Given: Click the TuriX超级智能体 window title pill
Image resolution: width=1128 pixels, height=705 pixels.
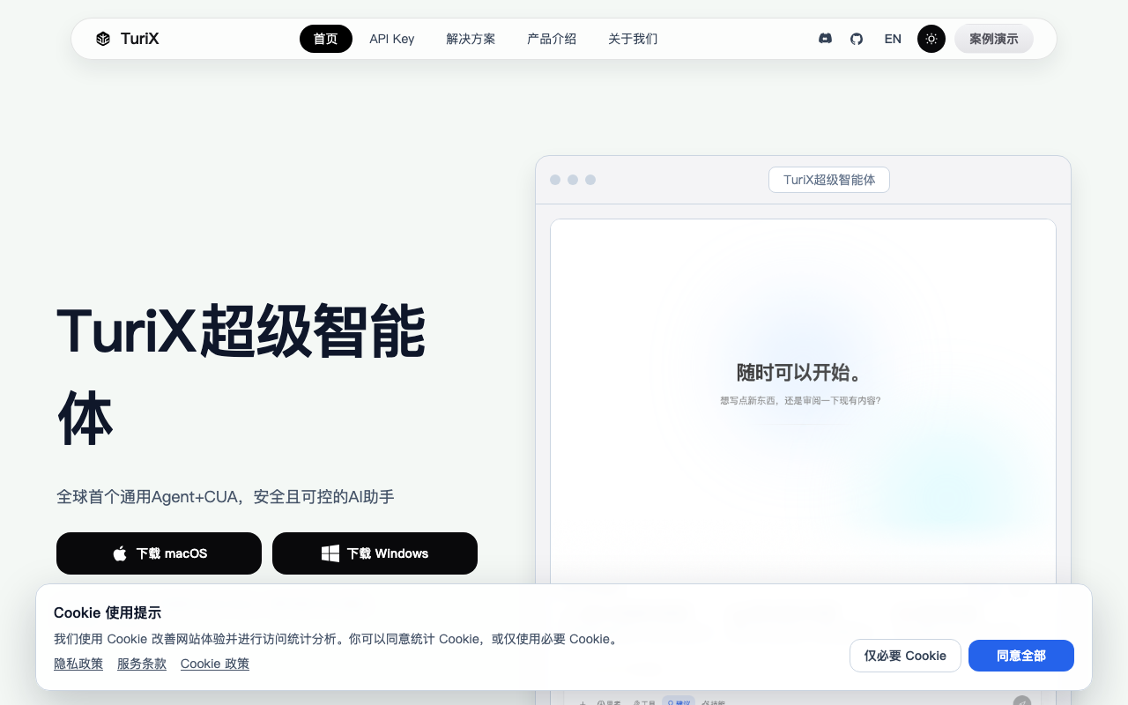Looking at the screenshot, I should click(829, 180).
